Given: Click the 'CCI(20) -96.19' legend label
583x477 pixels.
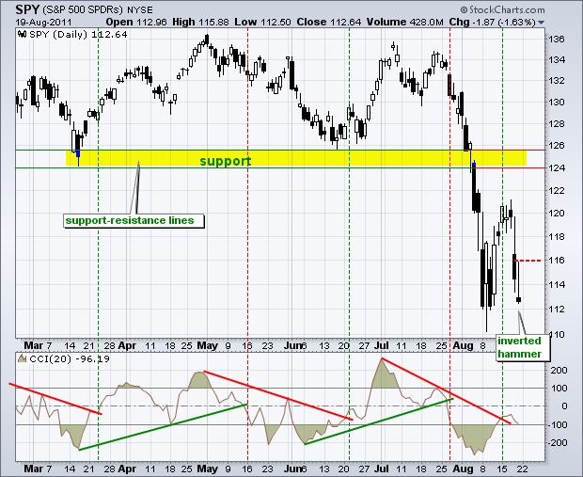Looking at the screenshot, I should pos(70,359).
